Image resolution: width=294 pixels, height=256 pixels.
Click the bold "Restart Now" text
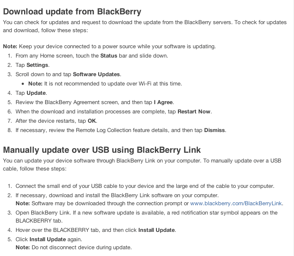194,112
